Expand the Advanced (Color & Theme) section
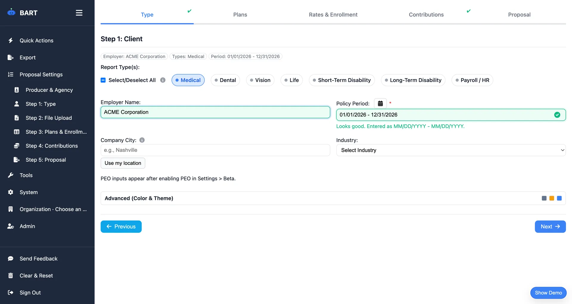 (139, 198)
